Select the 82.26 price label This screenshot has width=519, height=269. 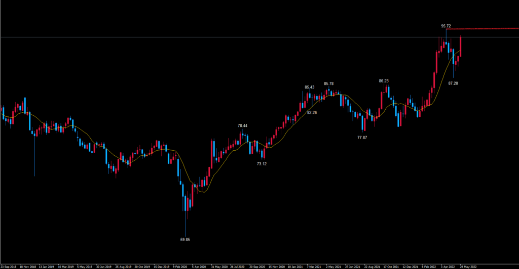pos(311,112)
